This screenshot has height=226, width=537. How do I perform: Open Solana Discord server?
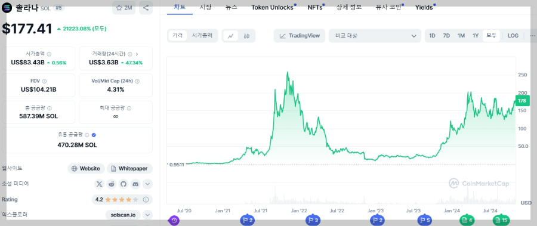tap(135, 184)
